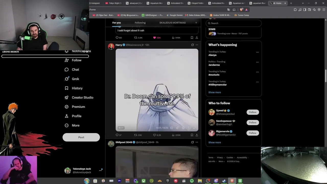Share the post with 30K likes

[197, 38]
